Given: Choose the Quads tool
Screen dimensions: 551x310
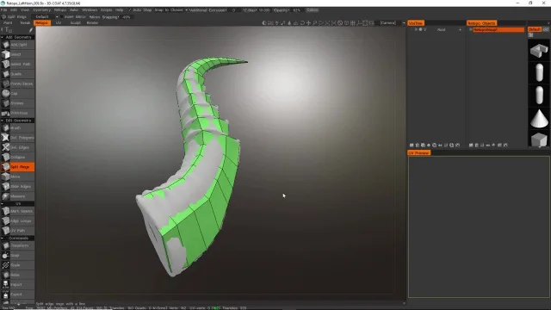Looking at the screenshot, I should point(17,74).
